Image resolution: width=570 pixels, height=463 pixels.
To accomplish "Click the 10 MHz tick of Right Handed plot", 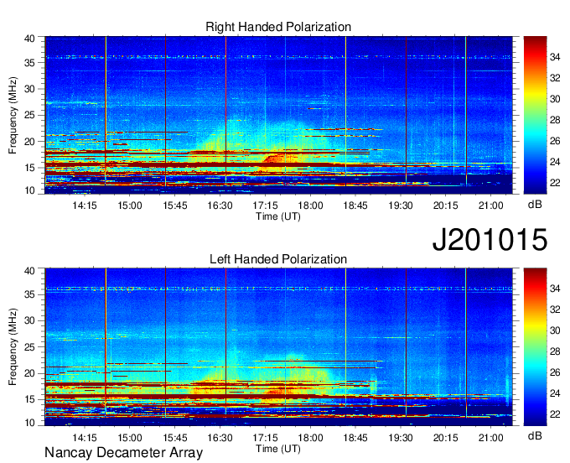I will pyautogui.click(x=29, y=190).
